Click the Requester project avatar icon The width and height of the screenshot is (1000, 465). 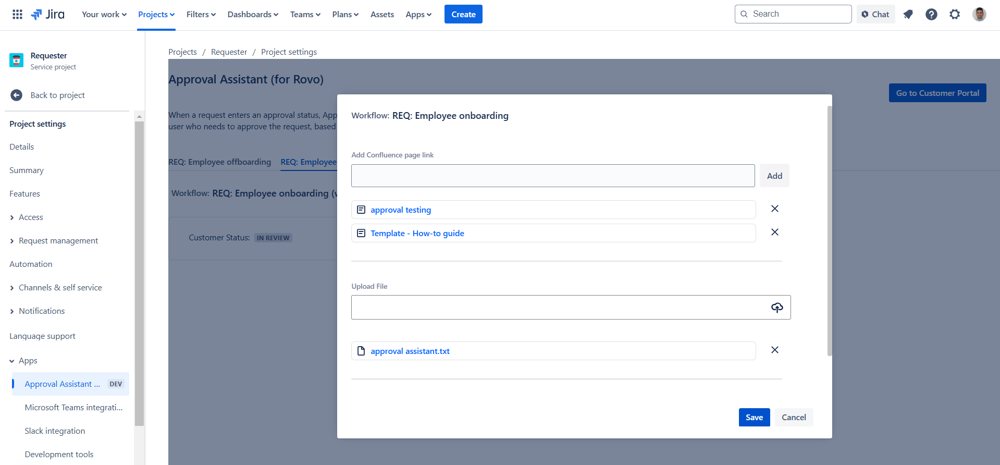16,60
